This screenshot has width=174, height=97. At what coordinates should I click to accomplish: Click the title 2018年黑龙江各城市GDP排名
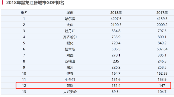35,3
